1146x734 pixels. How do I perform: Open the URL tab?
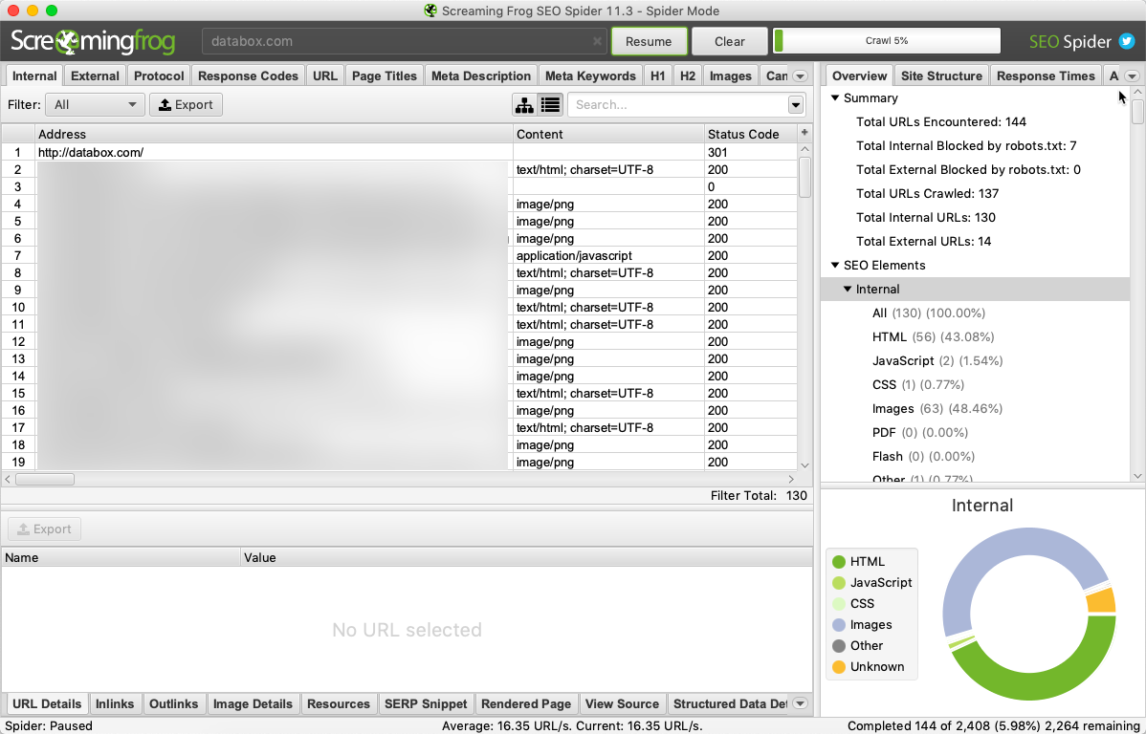[x=325, y=76]
